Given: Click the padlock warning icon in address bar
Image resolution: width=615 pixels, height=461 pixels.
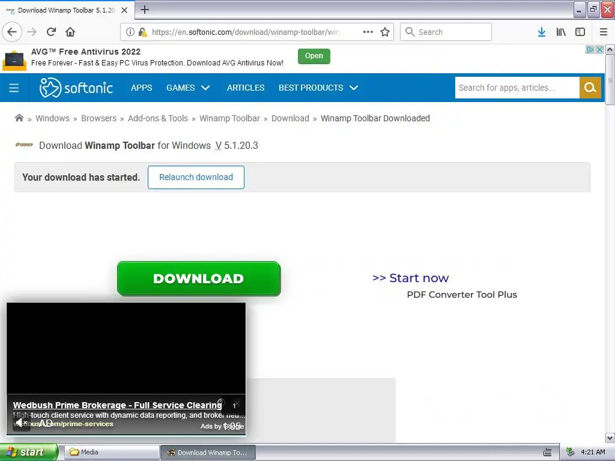Looking at the screenshot, I should (x=143, y=32).
